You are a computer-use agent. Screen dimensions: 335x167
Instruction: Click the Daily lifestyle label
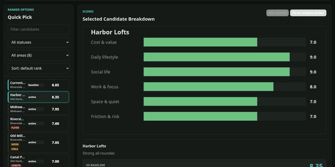tap(104, 57)
